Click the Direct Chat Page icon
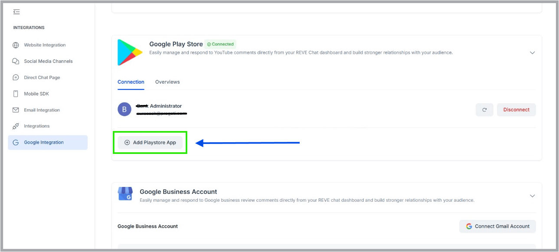Screen dimensions: 559x252 point(16,78)
